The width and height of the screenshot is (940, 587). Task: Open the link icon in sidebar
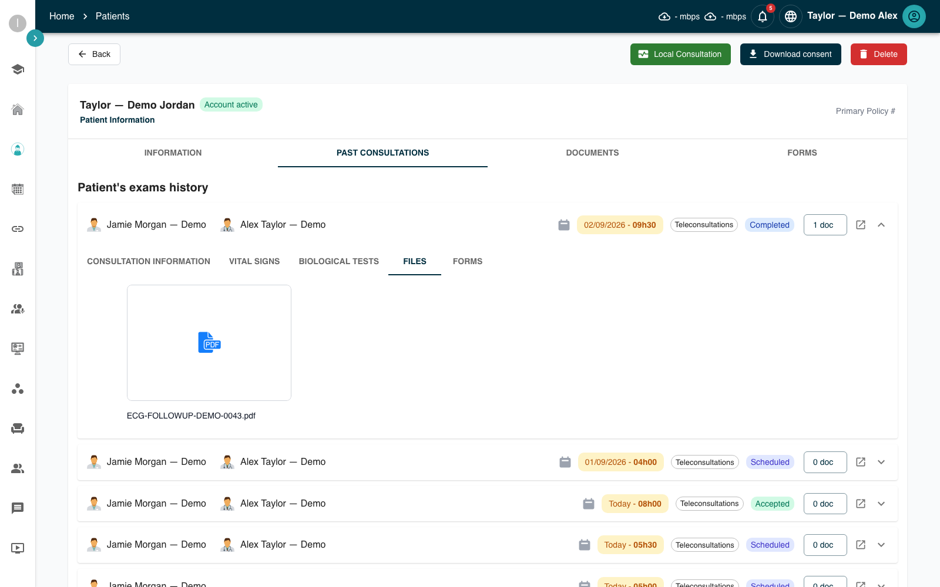coord(18,229)
